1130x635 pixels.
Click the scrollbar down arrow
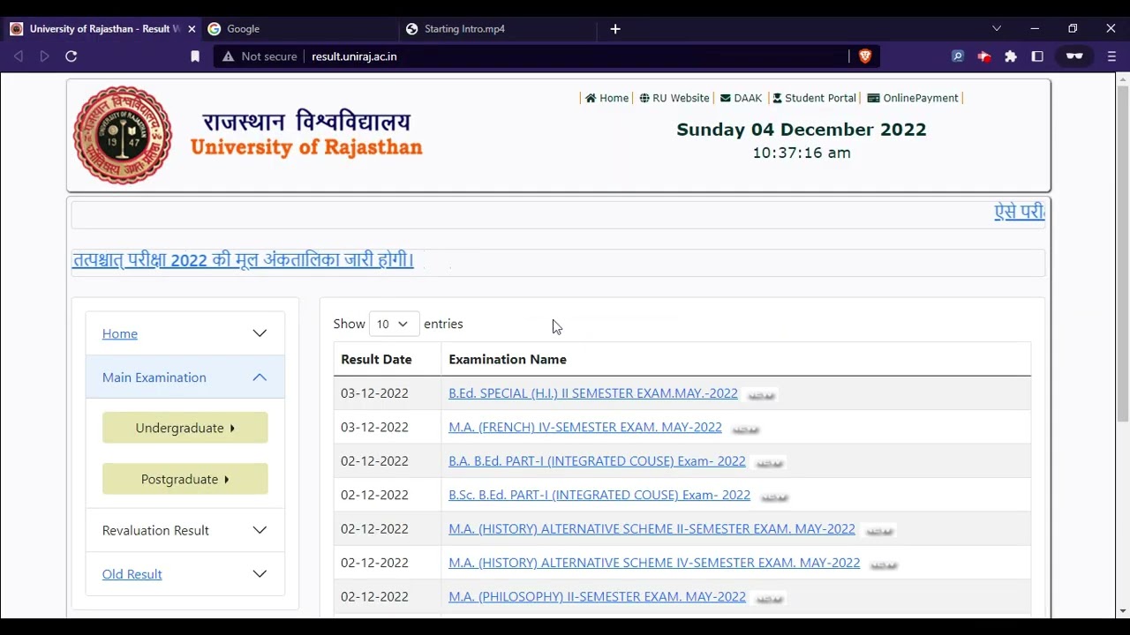1123,611
